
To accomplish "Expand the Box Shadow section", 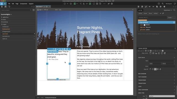I will 156,74.
